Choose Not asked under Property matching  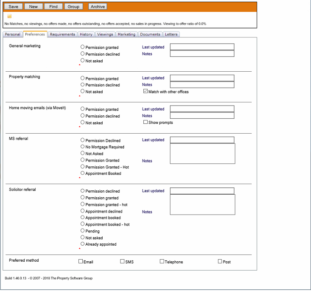(82, 91)
